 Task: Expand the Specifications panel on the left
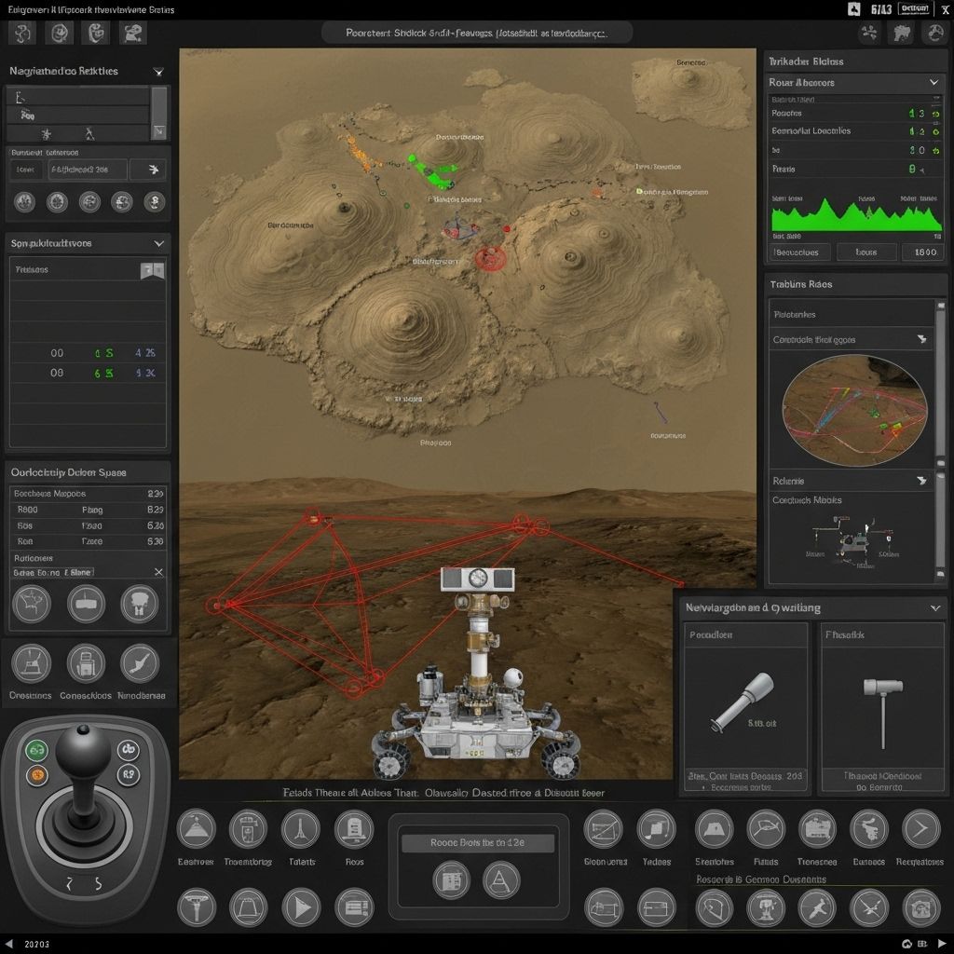[158, 243]
